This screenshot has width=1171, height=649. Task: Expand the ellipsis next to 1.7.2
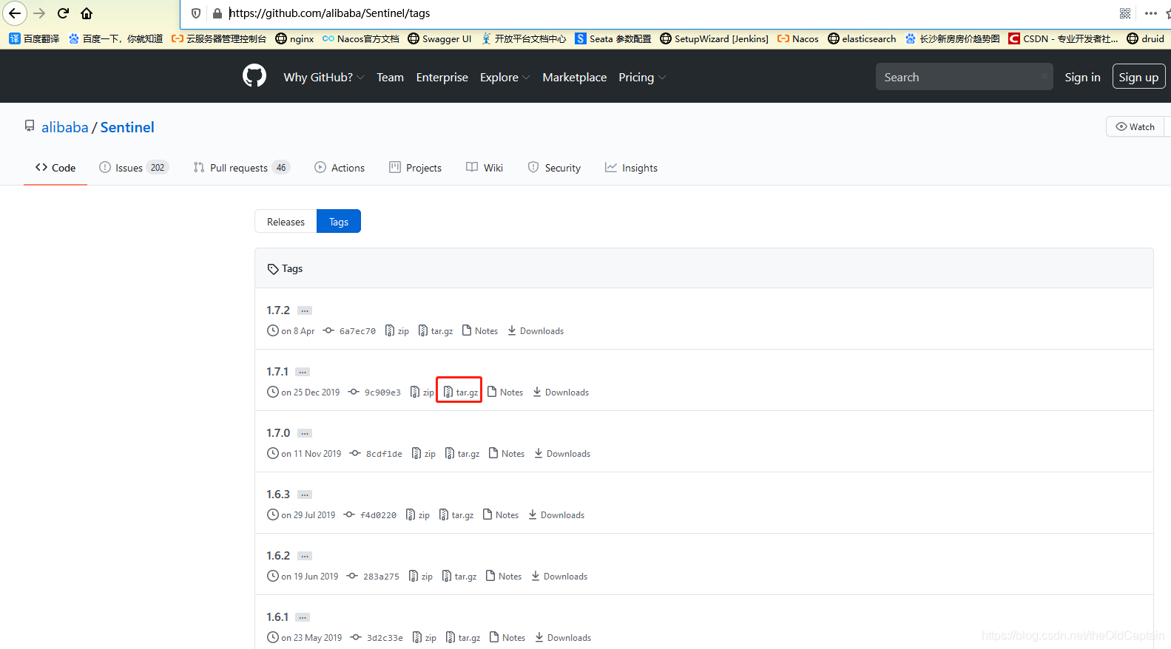coord(305,311)
